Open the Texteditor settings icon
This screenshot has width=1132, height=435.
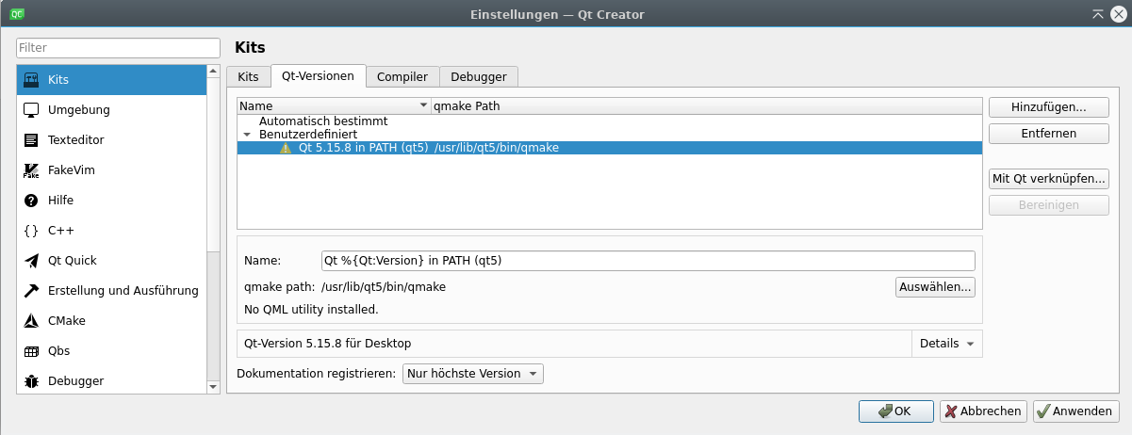point(31,140)
